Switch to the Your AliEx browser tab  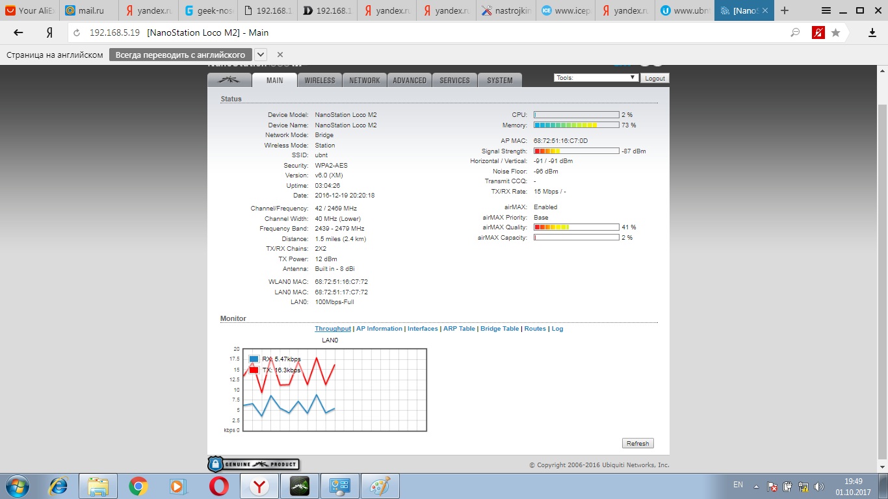[x=29, y=10]
